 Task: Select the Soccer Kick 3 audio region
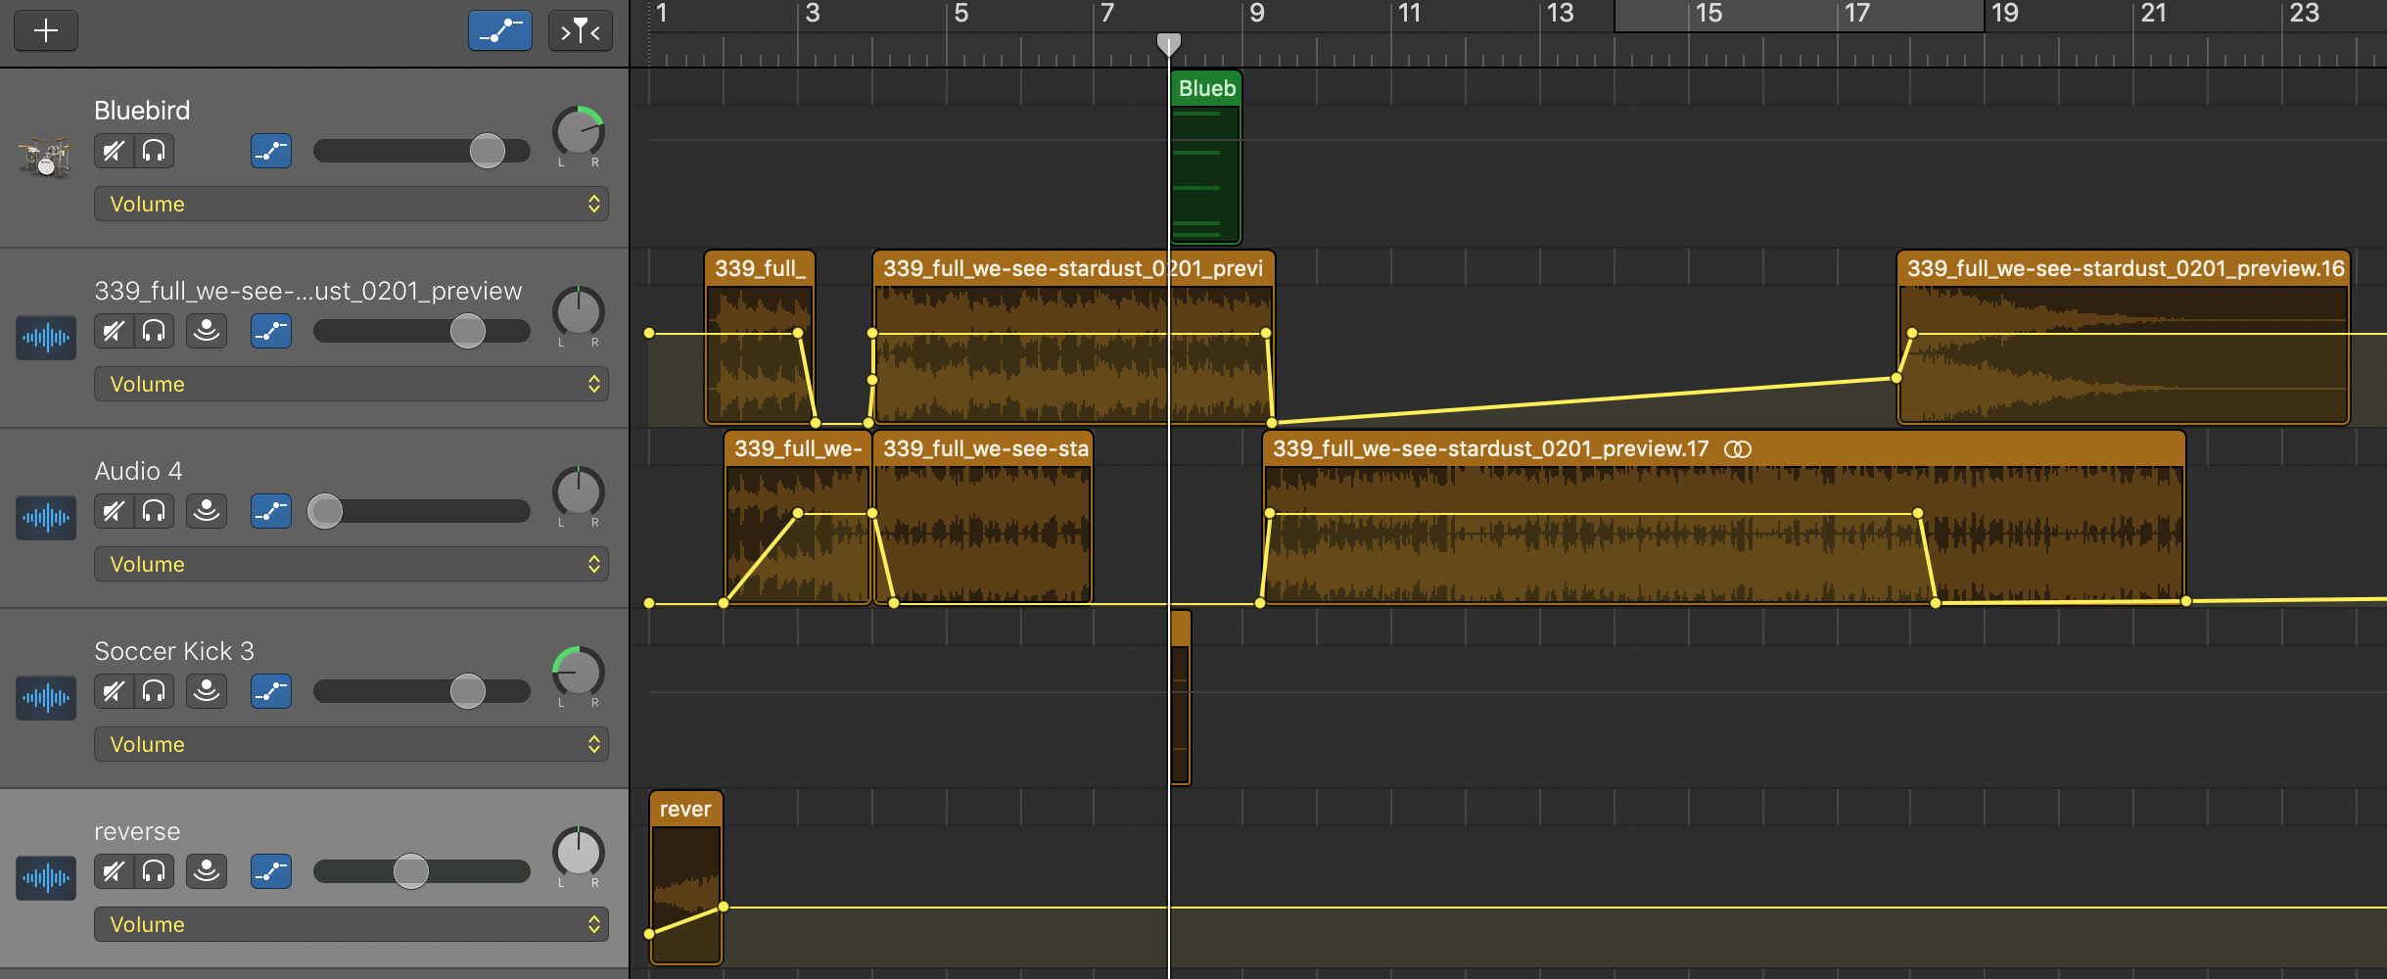[x=1181, y=697]
